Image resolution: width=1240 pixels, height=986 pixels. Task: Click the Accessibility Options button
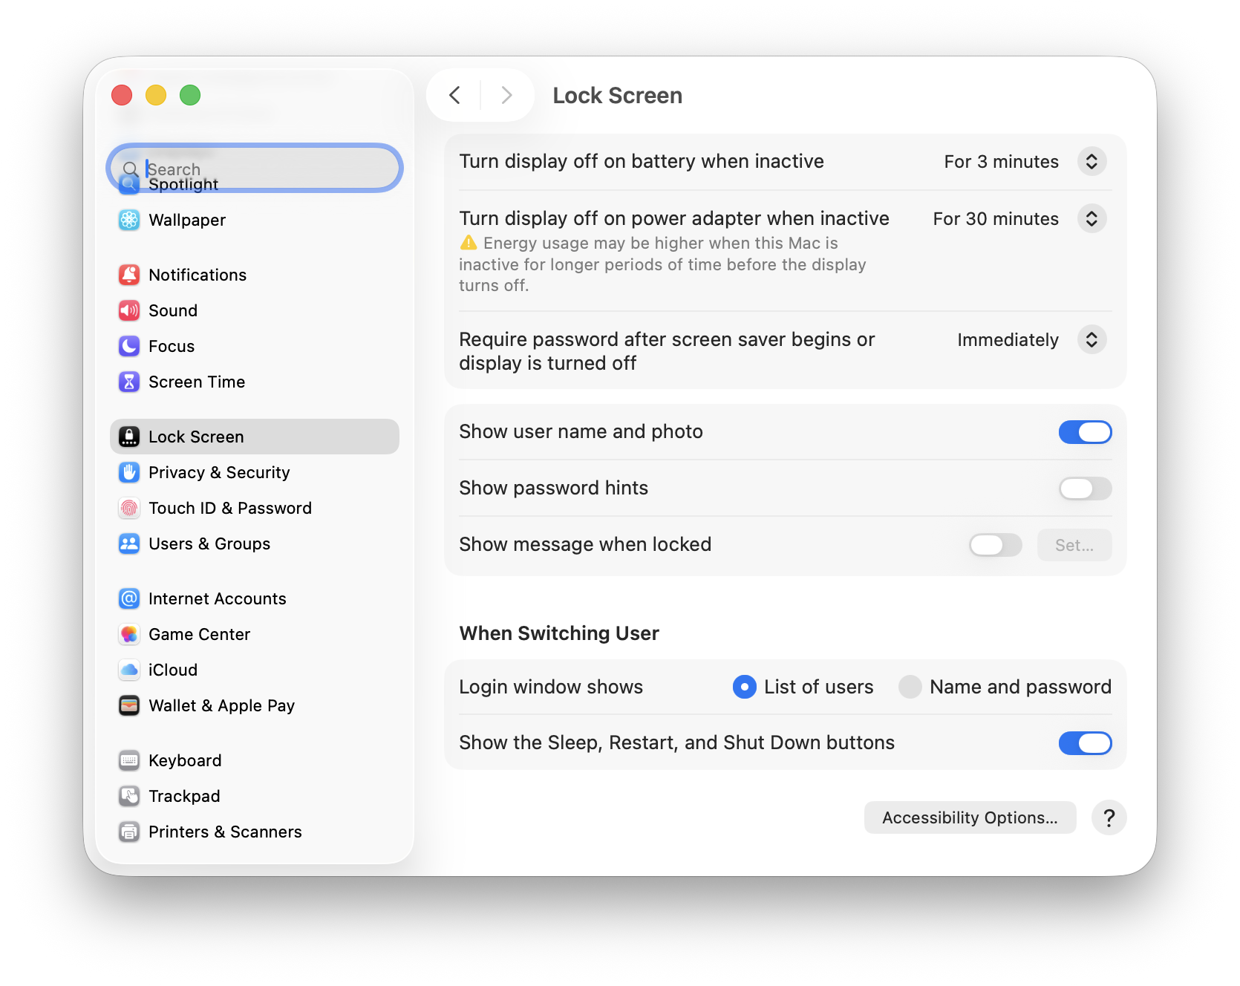(x=970, y=817)
